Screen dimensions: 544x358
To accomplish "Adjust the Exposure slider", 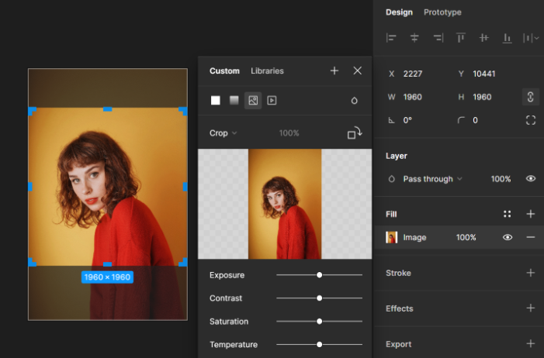I will click(x=319, y=275).
